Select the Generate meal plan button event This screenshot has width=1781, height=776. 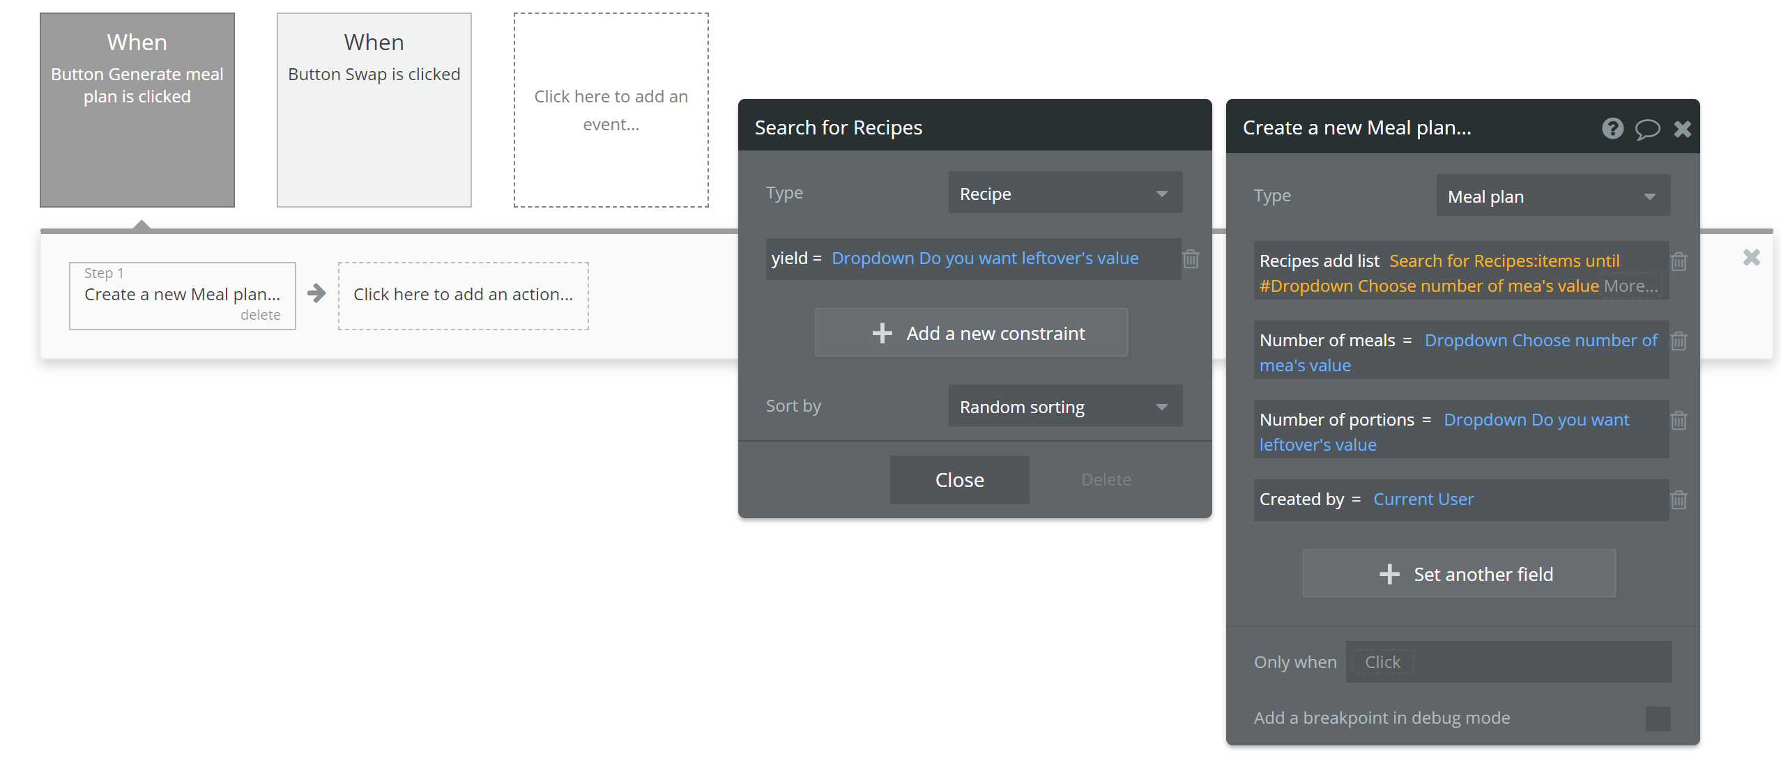pos(137,110)
